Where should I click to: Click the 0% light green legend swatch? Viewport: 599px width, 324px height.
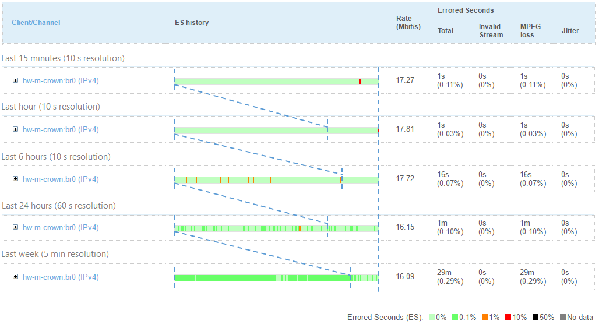tap(432, 318)
